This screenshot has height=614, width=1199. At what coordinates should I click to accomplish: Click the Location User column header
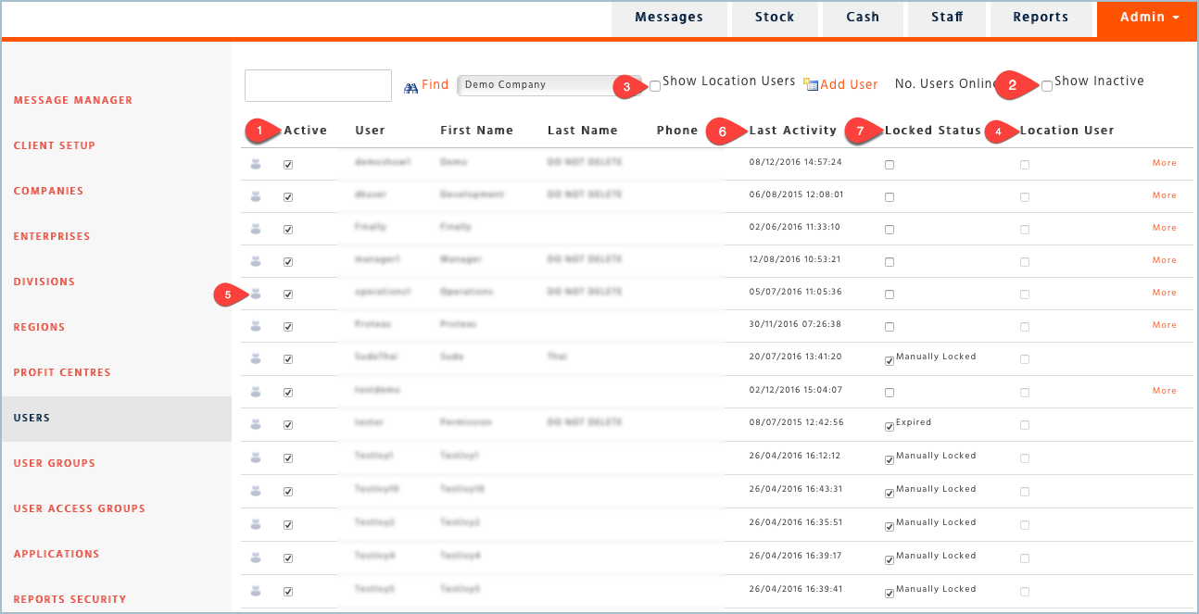click(1067, 131)
